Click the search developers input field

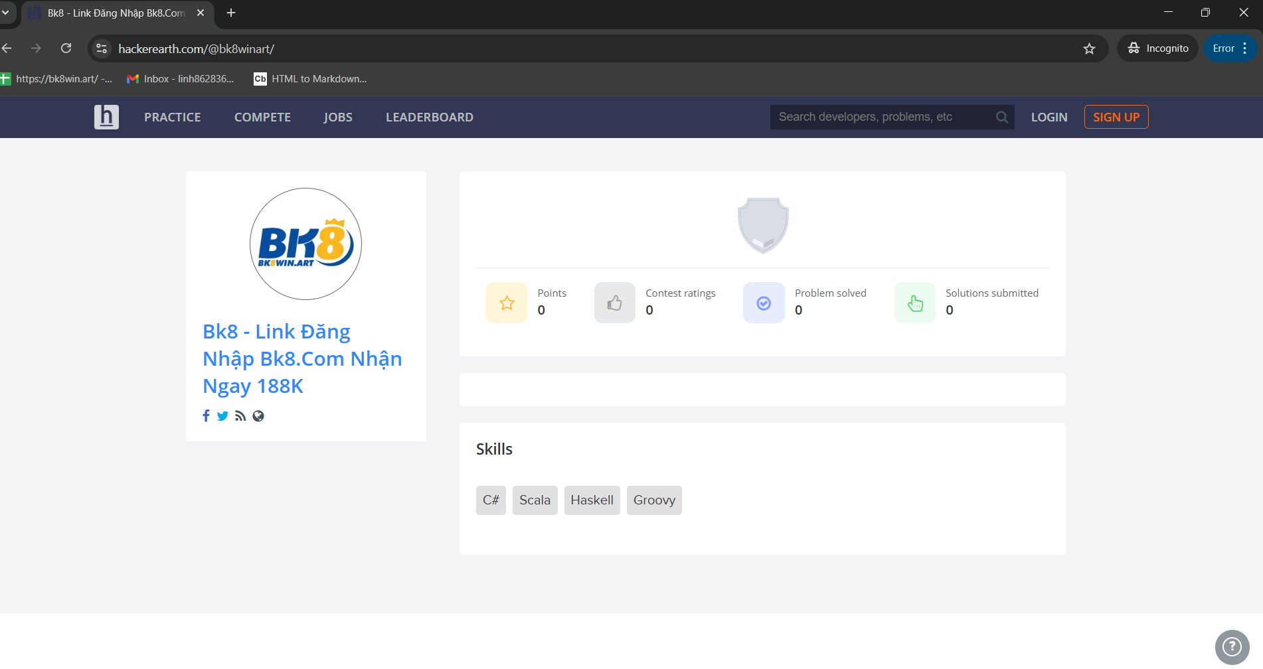click(880, 117)
